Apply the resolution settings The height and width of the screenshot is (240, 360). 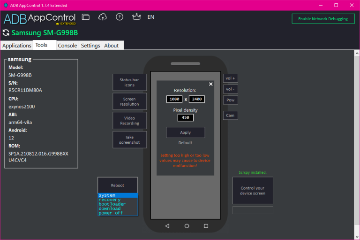[x=186, y=132]
